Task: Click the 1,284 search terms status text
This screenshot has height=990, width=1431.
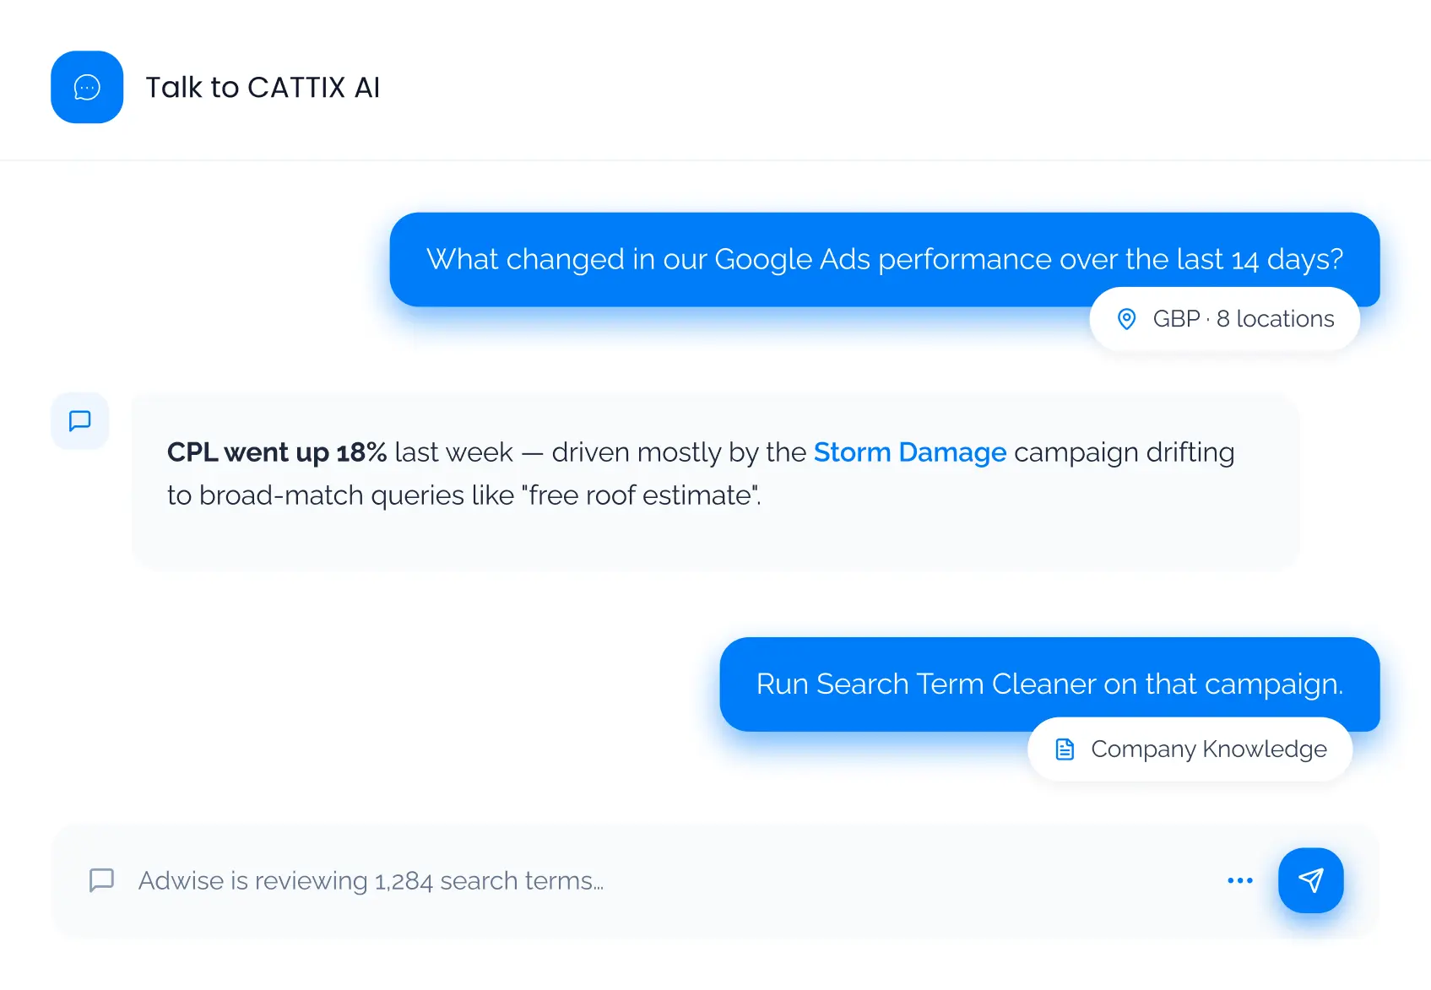Action: 489,881
